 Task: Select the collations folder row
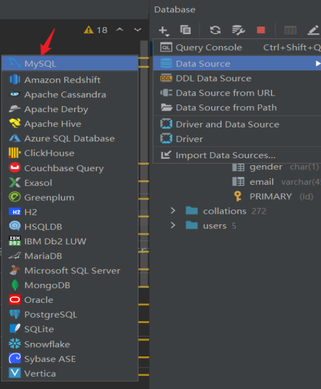point(235,211)
